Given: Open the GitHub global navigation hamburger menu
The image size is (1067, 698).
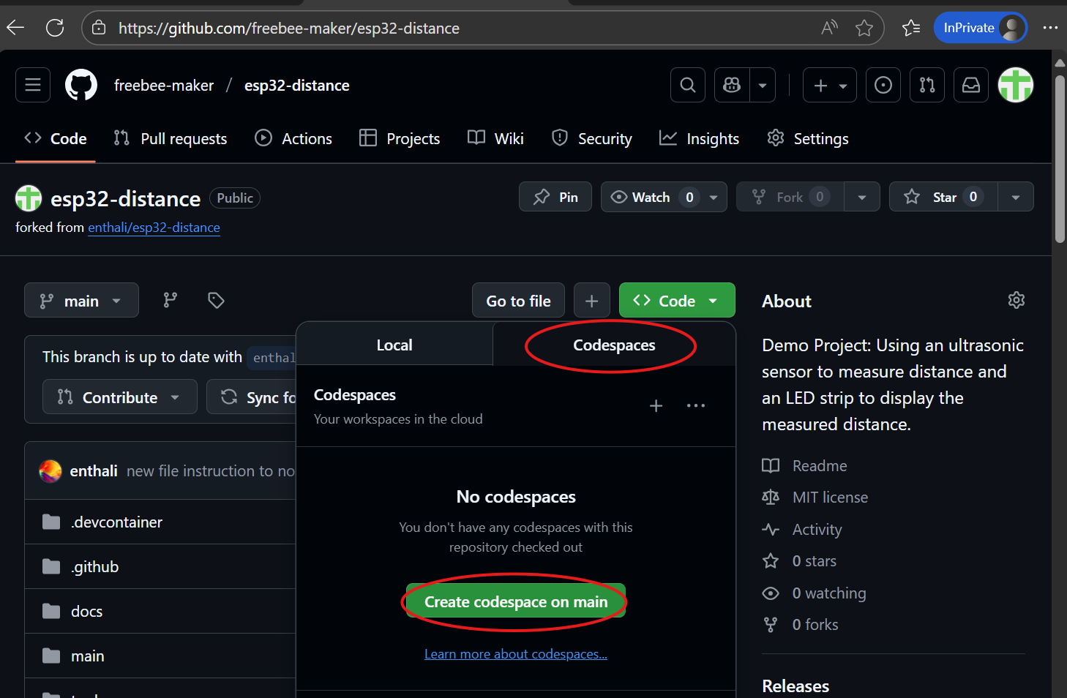Looking at the screenshot, I should click(33, 85).
